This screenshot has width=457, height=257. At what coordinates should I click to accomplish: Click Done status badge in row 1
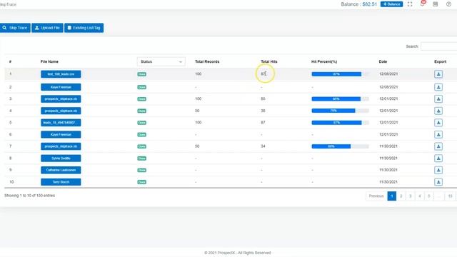coord(141,74)
